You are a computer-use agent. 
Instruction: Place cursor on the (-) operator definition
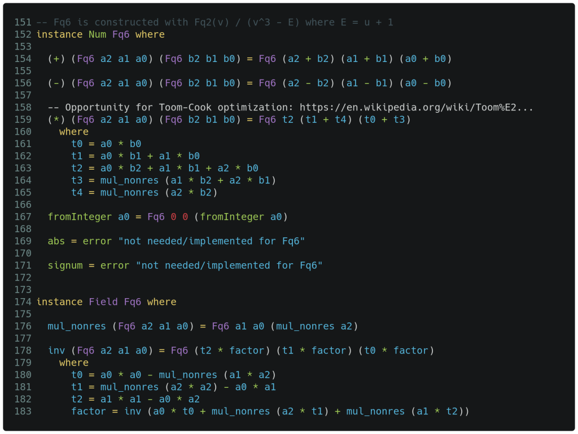click(x=56, y=83)
